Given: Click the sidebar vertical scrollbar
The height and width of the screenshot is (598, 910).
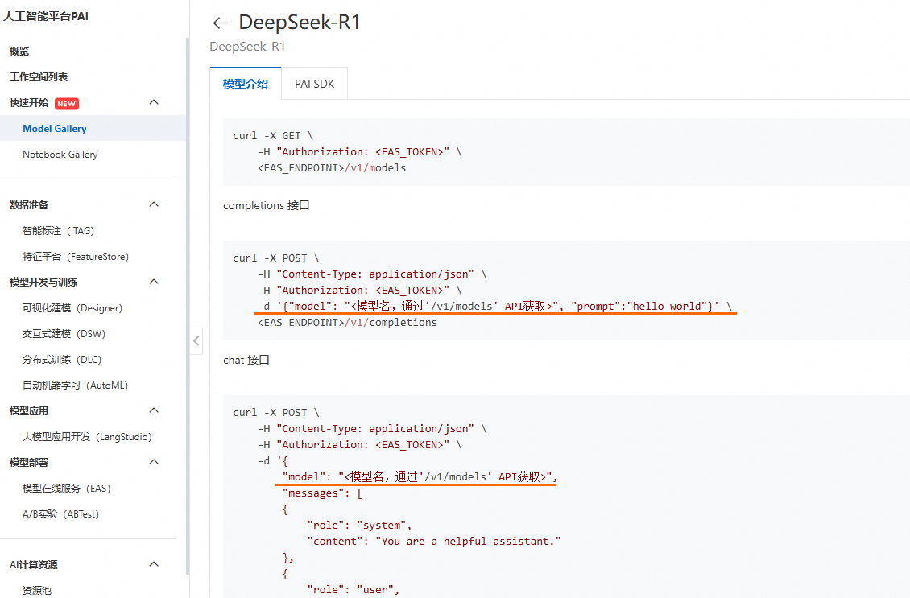Looking at the screenshot, I should click(x=188, y=306).
